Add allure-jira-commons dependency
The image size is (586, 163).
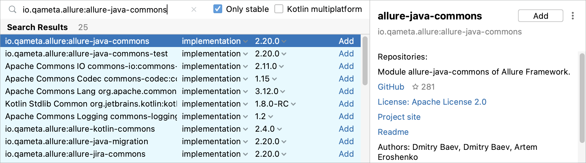point(346,154)
